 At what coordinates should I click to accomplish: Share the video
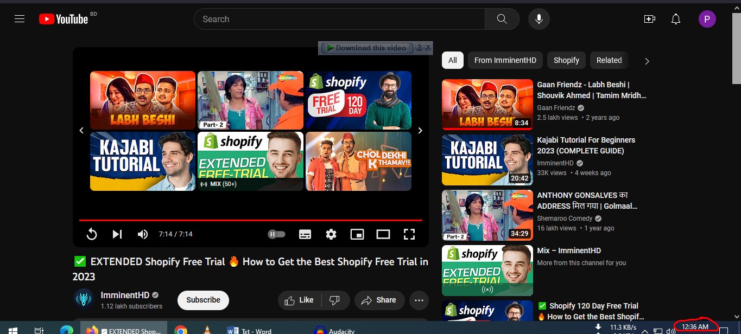[379, 300]
